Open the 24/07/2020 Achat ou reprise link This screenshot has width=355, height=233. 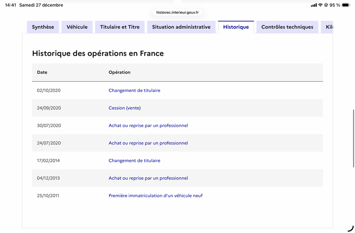tap(148, 143)
